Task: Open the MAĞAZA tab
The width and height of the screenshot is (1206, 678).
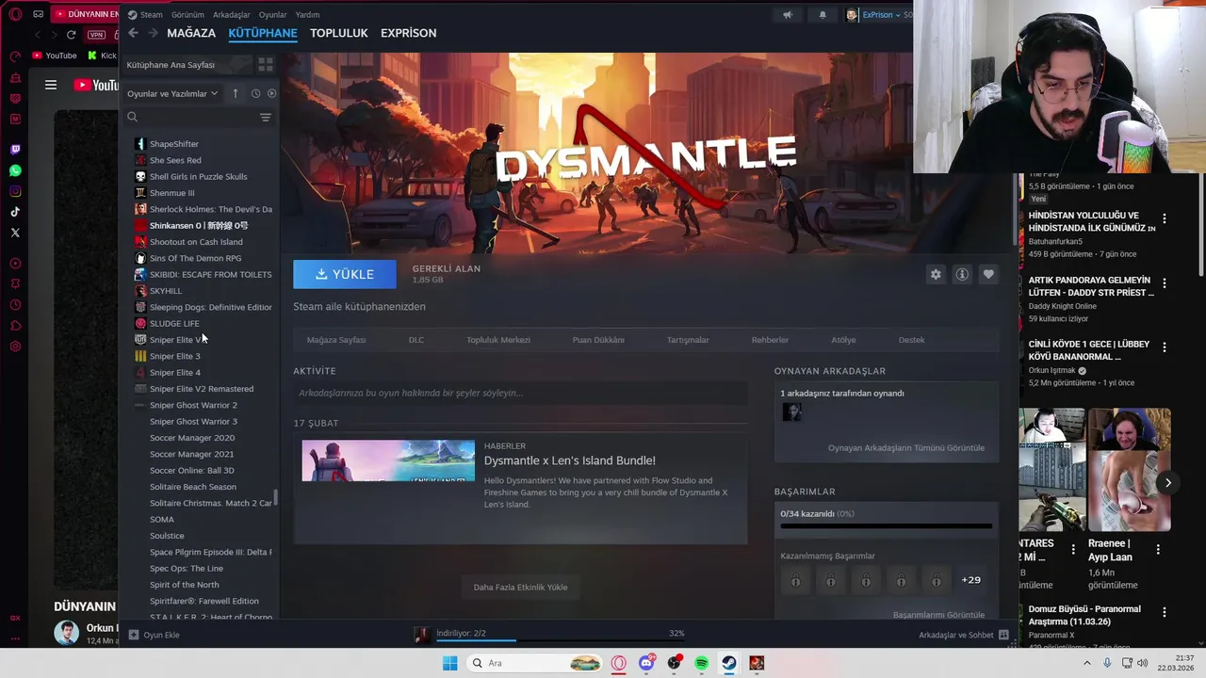Action: click(x=191, y=33)
